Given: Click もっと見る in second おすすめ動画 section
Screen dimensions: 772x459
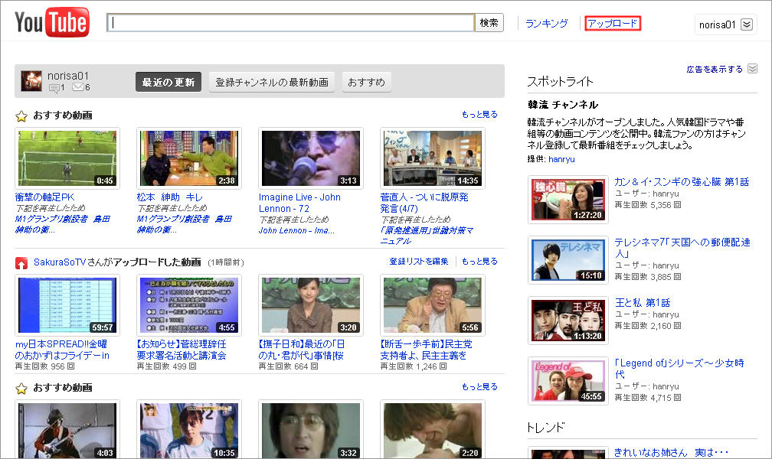Looking at the screenshot, I should (x=479, y=387).
